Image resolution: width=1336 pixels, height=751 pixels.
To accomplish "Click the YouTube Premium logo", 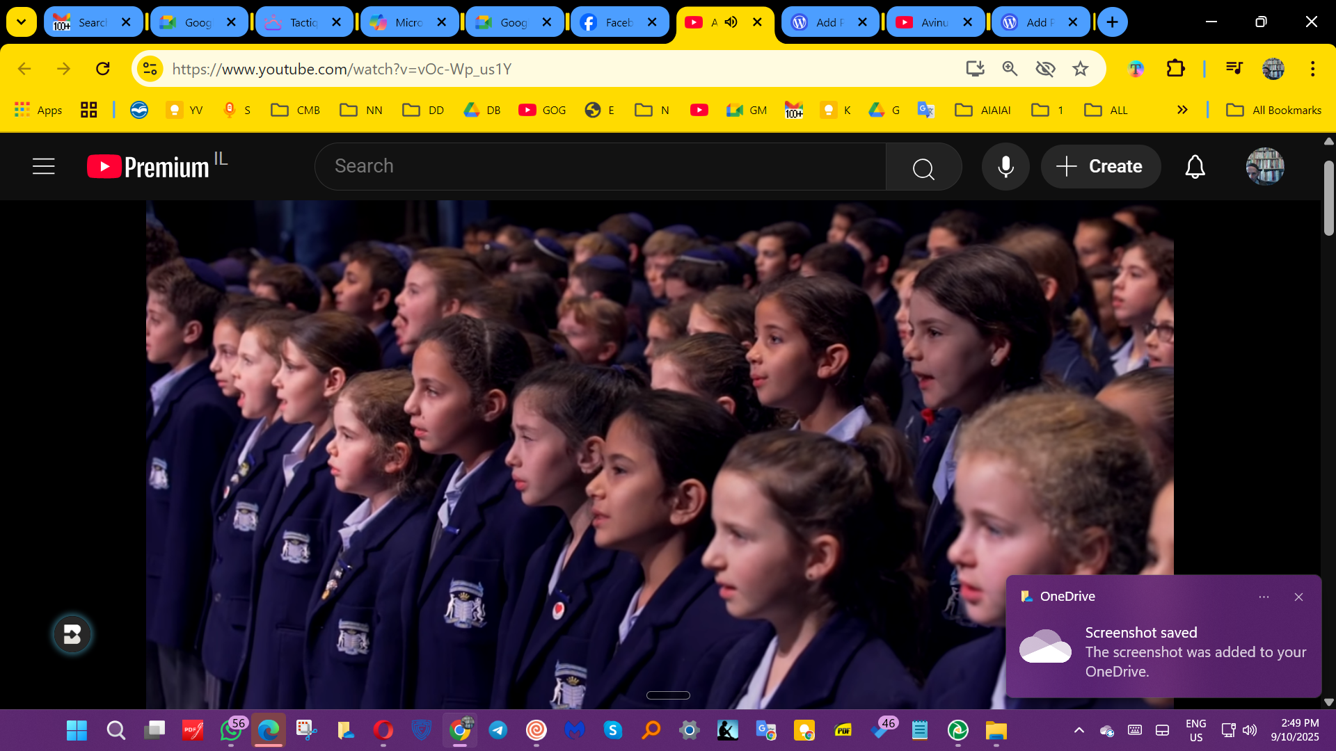I will click(148, 167).
